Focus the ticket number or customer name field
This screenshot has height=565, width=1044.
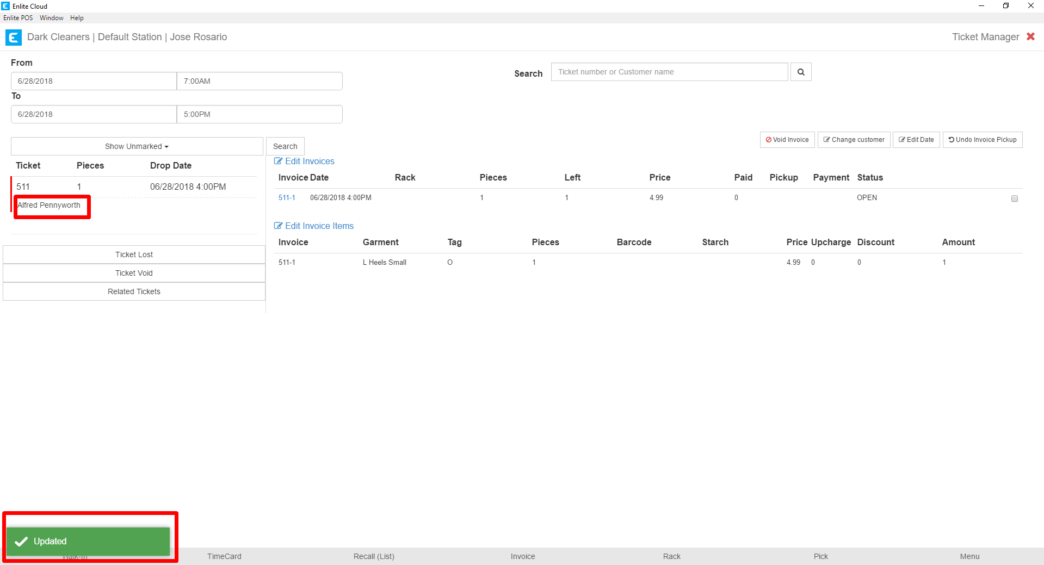point(670,72)
